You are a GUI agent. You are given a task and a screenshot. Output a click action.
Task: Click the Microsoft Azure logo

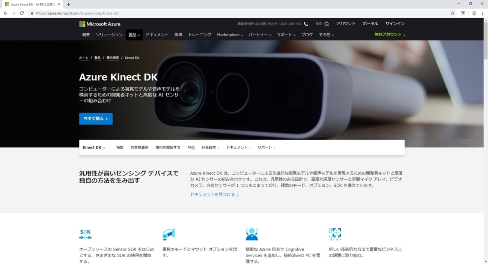coord(100,24)
